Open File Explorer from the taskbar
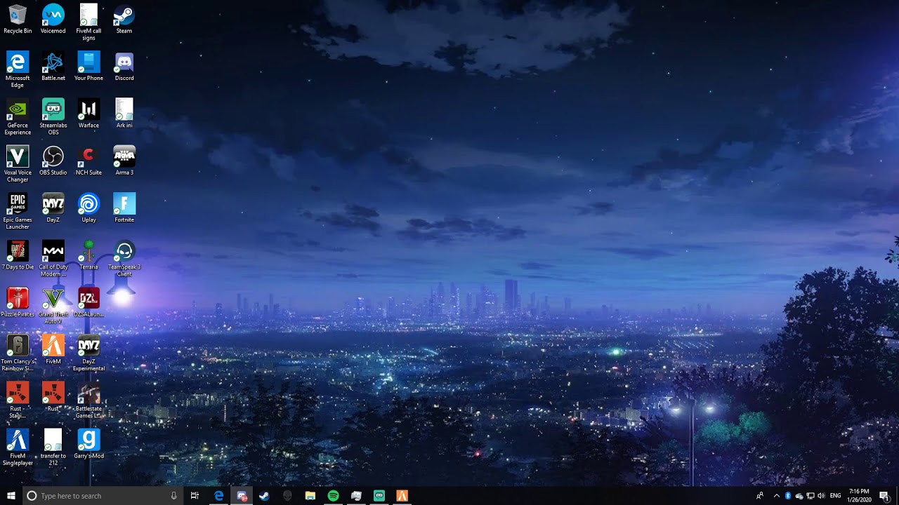Image resolution: width=899 pixels, height=505 pixels. coord(310,496)
